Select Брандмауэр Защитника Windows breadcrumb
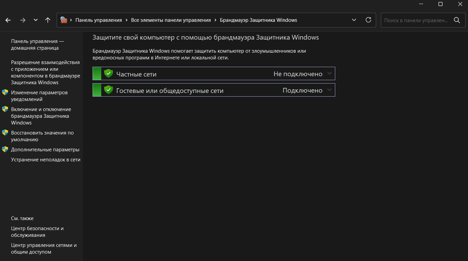468x261 pixels. click(x=258, y=20)
